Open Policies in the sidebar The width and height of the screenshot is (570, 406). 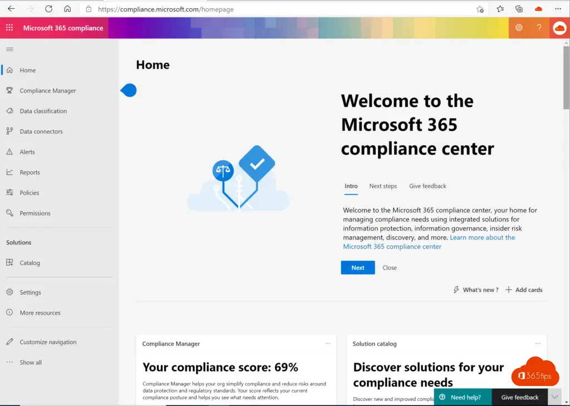point(30,193)
